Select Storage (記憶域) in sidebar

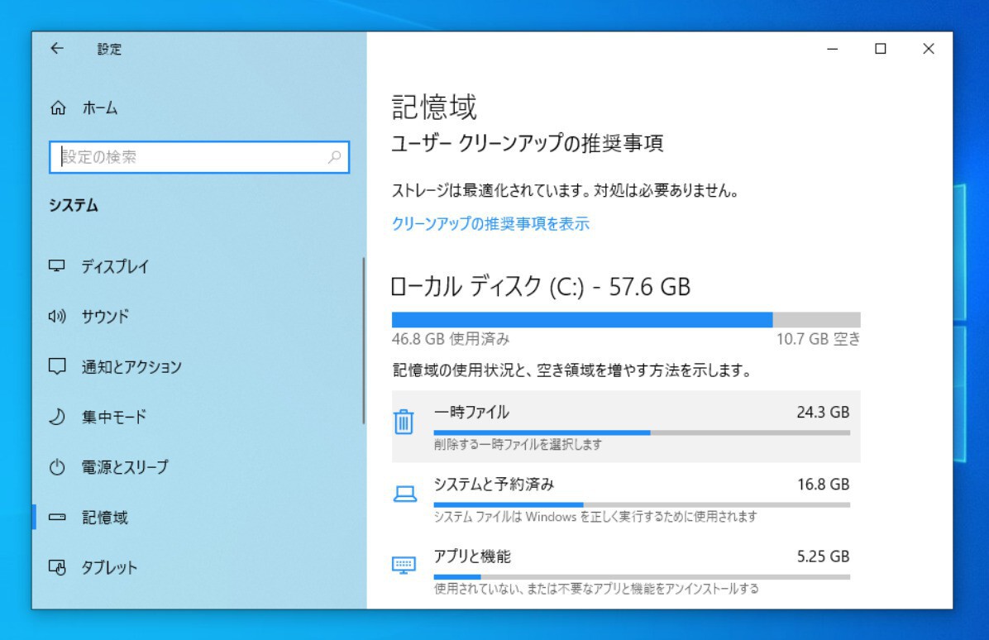pyautogui.click(x=104, y=518)
